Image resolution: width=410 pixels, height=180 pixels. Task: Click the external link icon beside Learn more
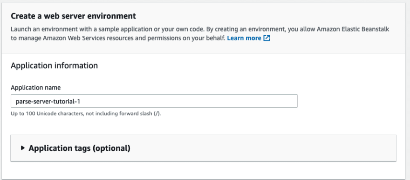(x=266, y=38)
